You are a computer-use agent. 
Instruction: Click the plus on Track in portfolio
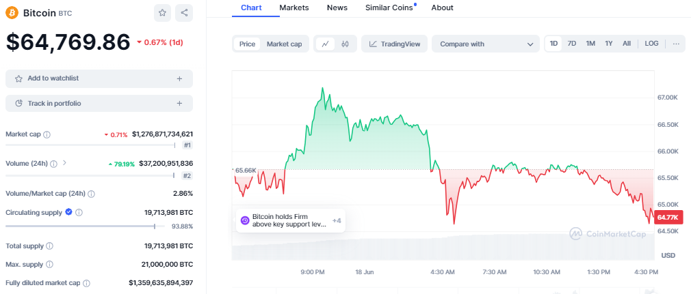coord(179,104)
